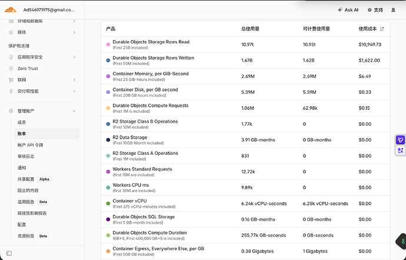Click the Cloudflare logo
Screen dimensions: 406x260
tap(11, 10)
